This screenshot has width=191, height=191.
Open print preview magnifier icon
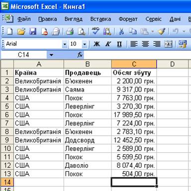click(x=82, y=31)
